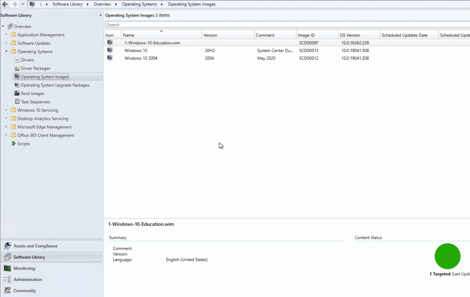Open the Administration workspace icon
This screenshot has width=470, height=297.
point(7,279)
